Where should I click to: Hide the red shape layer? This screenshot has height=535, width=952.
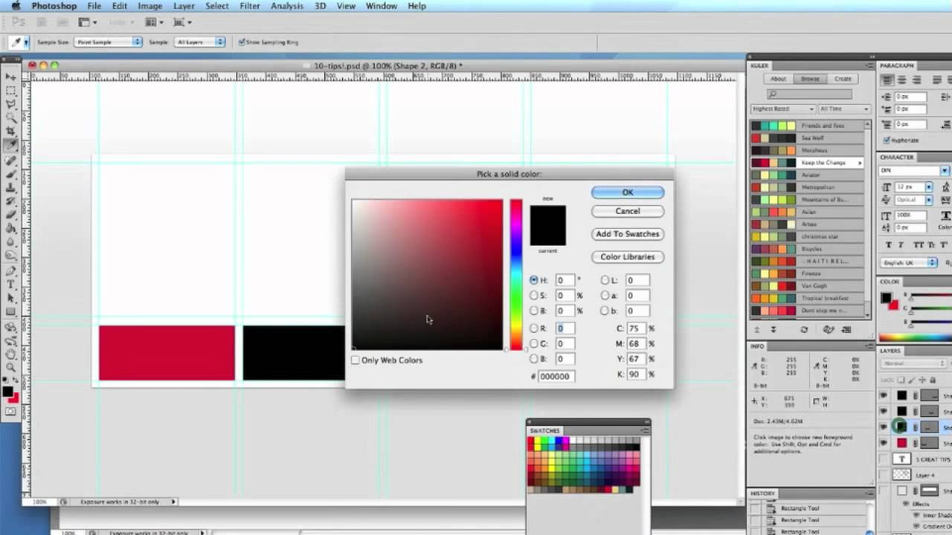point(883,443)
